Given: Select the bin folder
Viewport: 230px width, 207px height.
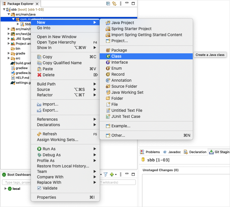Looking at the screenshot, I should pos(15,48).
